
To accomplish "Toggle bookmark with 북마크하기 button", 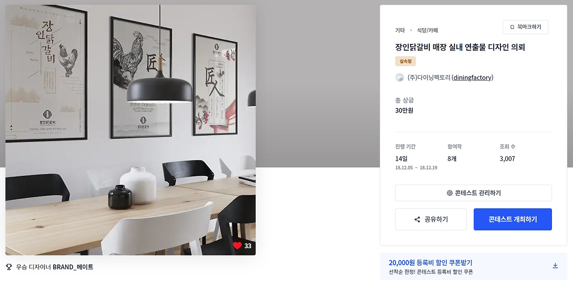I will [526, 27].
